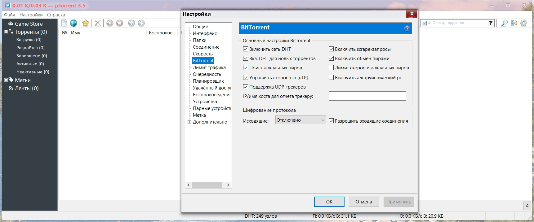The image size is (534, 222).
Task: Click DHT: 249 узлов status text
Action: pos(260,216)
